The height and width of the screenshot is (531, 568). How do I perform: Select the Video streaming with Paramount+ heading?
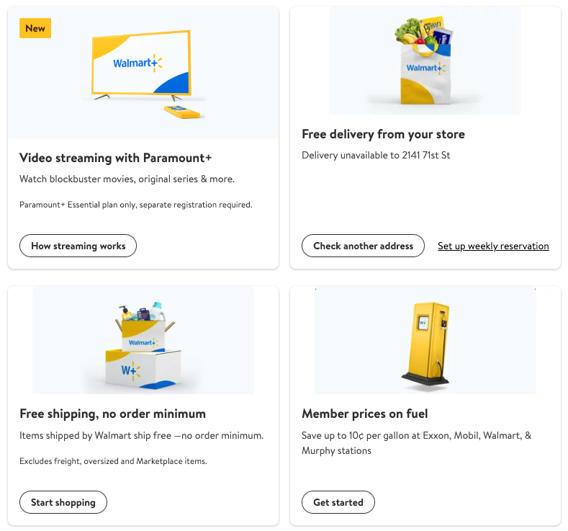(115, 158)
